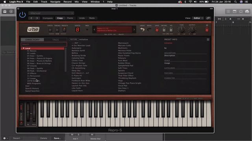252x141 pixels.
Task: Click the MIDI activity indicator
Action: click(87, 30)
